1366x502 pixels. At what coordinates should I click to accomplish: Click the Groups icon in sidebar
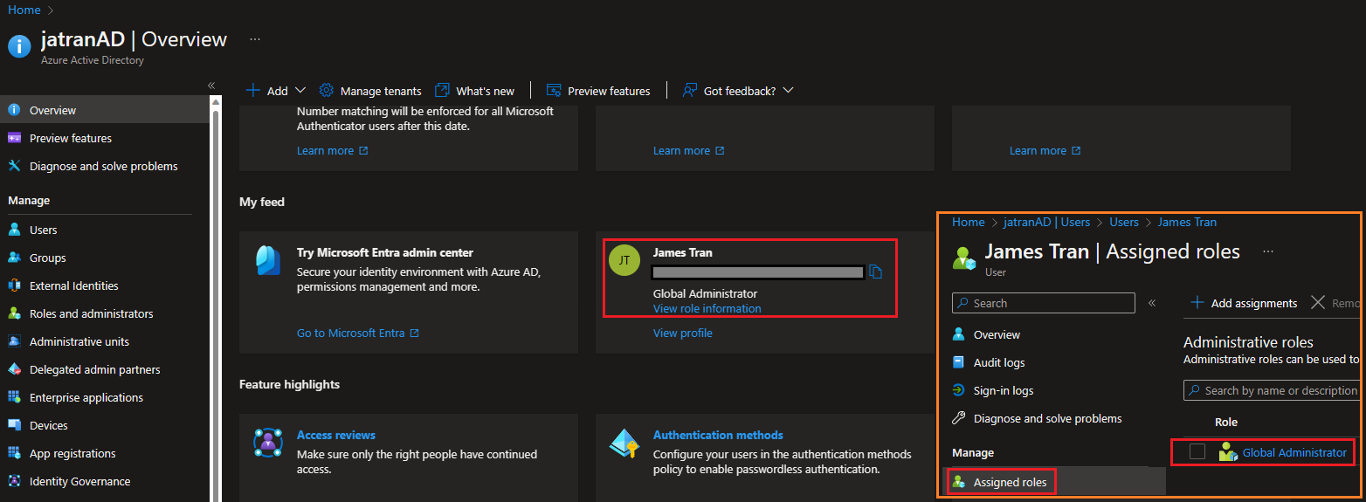[14, 258]
